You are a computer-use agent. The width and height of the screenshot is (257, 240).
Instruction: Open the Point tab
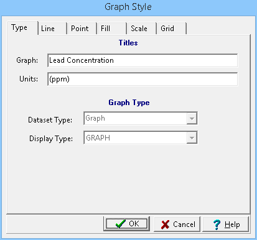click(x=82, y=29)
